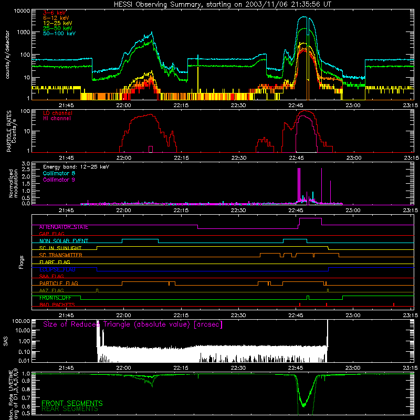Click the HESSI Observing Summary title text
Screen dimensions: 420x420
223,4
